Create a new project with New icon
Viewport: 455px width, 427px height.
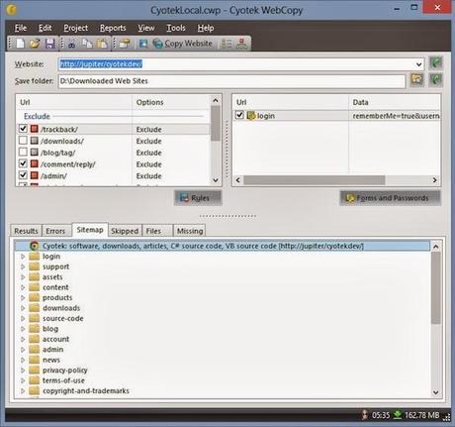click(20, 44)
